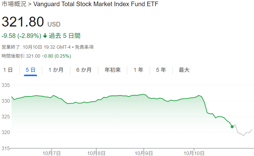Click the 10月7日 date axis label
Screen dimensions: 254x156
point(52,153)
